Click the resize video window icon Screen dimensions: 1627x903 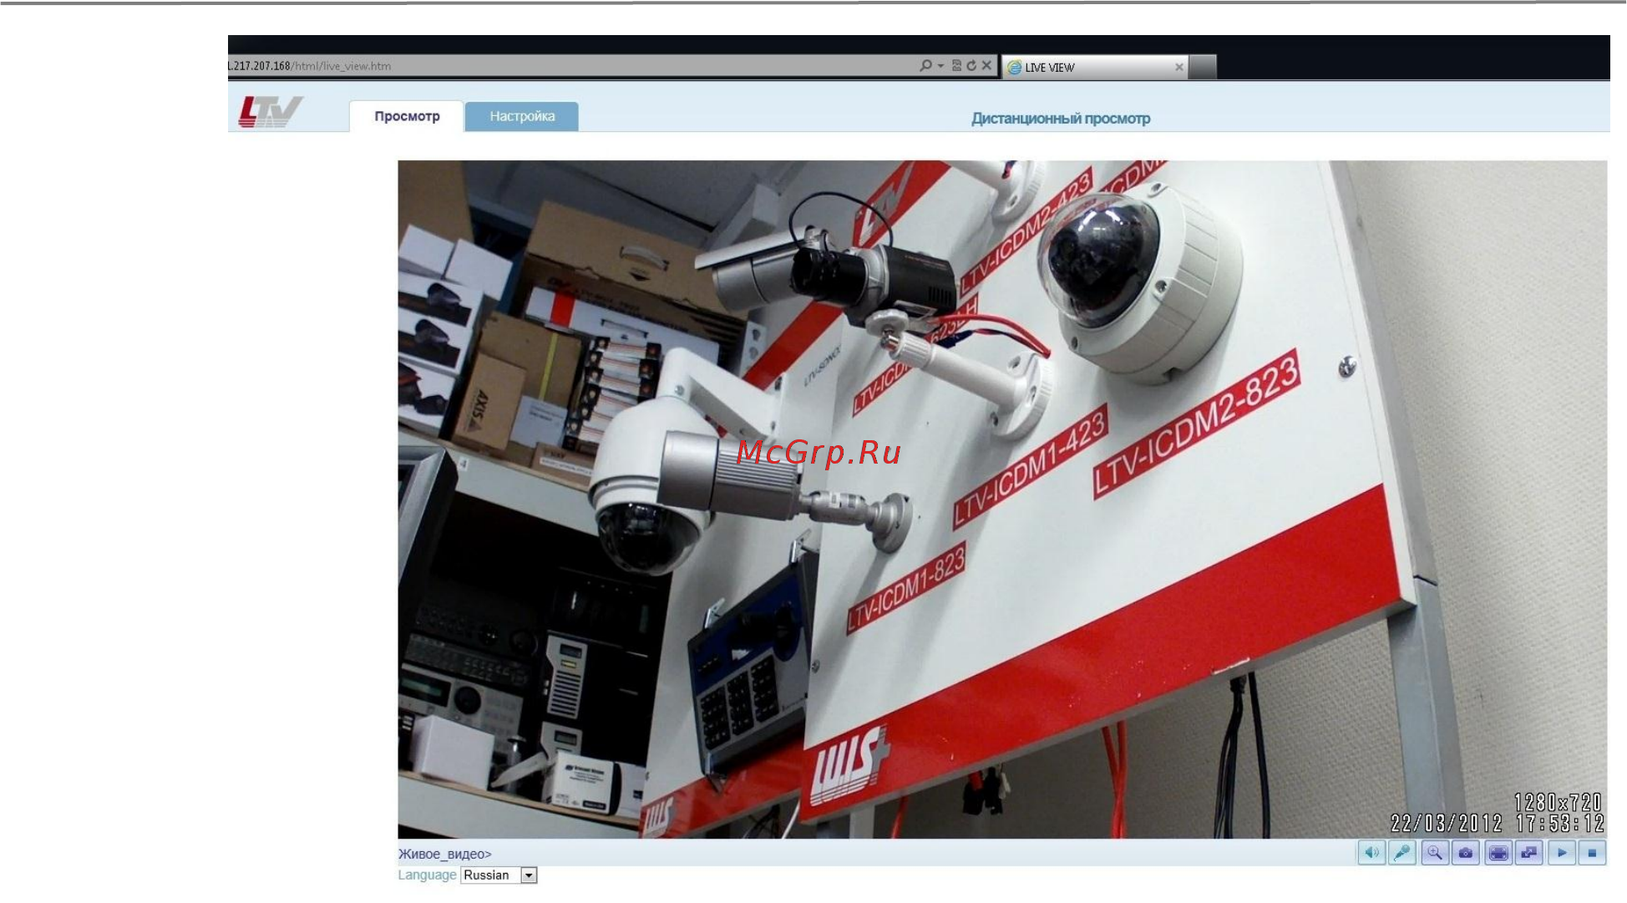coord(1529,853)
